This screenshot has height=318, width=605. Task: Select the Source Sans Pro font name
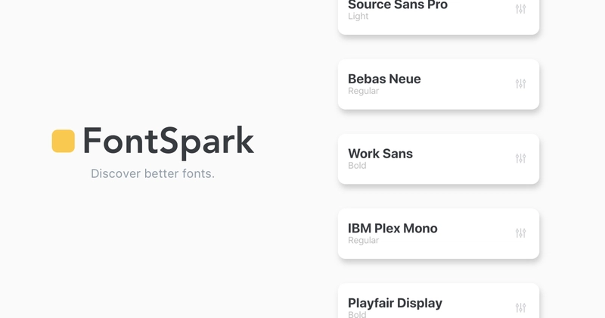click(x=398, y=5)
